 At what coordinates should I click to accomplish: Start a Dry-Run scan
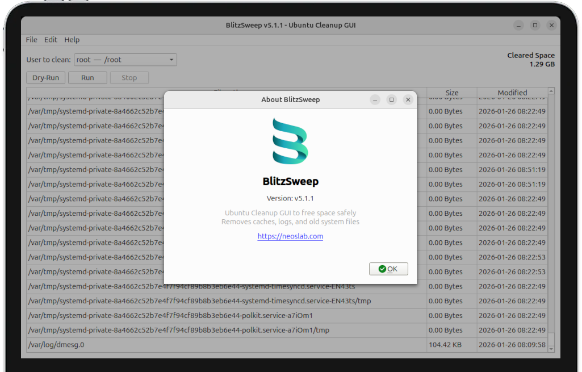pyautogui.click(x=45, y=77)
